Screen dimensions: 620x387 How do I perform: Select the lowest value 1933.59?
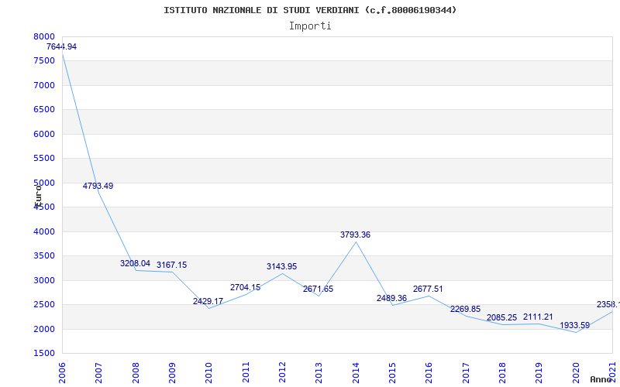coord(575,325)
